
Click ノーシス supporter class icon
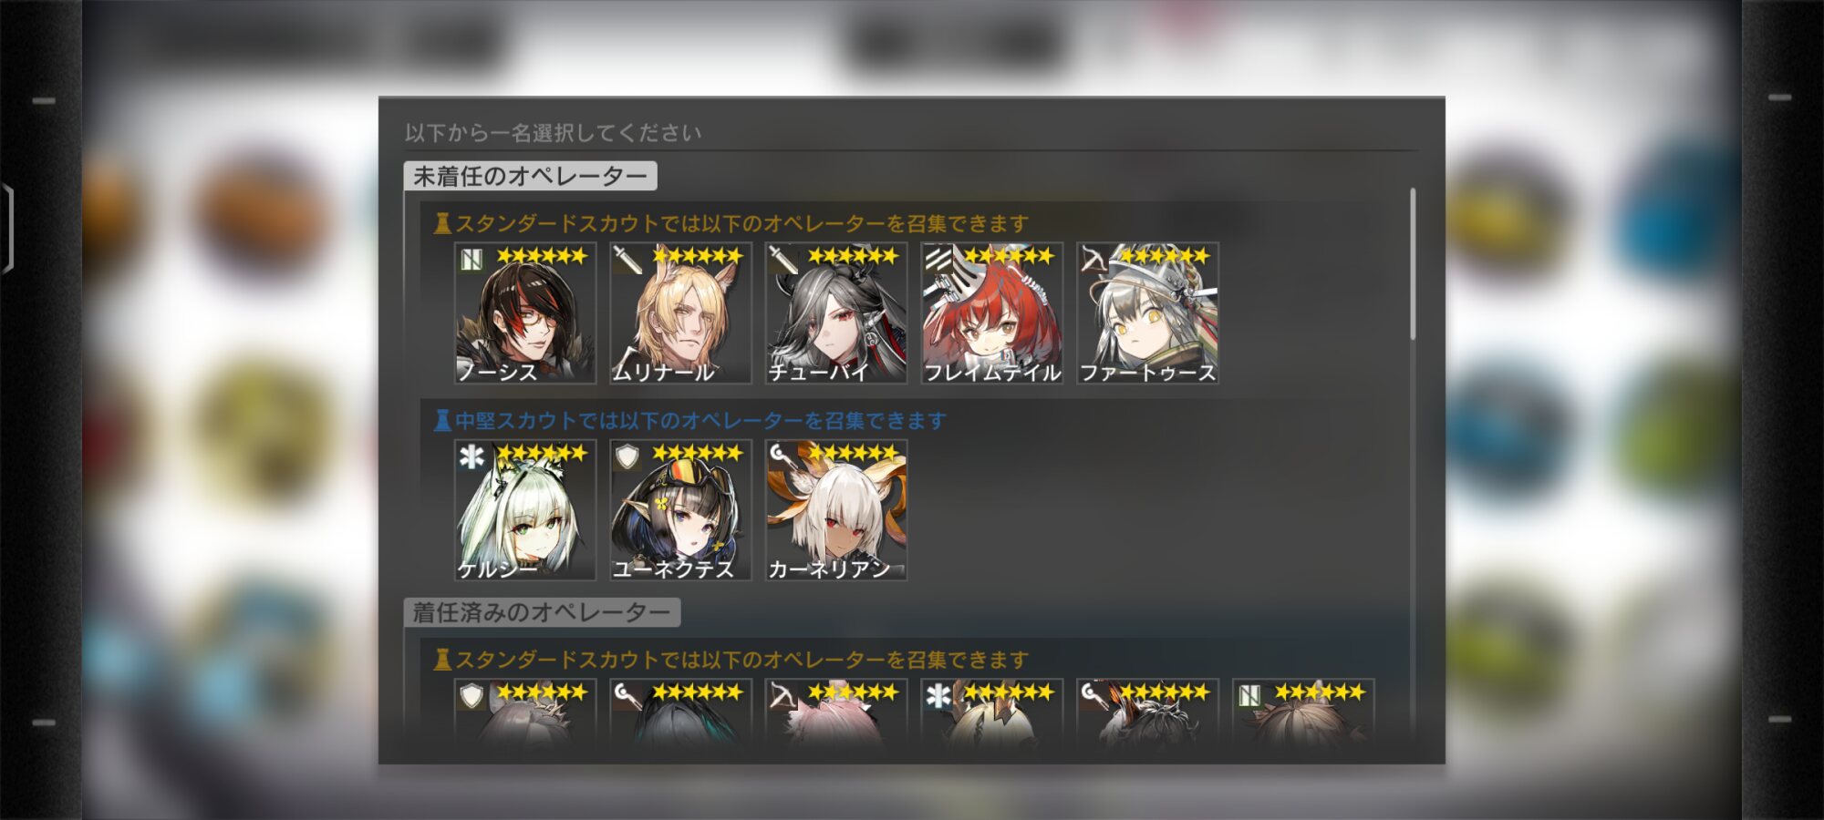click(472, 260)
